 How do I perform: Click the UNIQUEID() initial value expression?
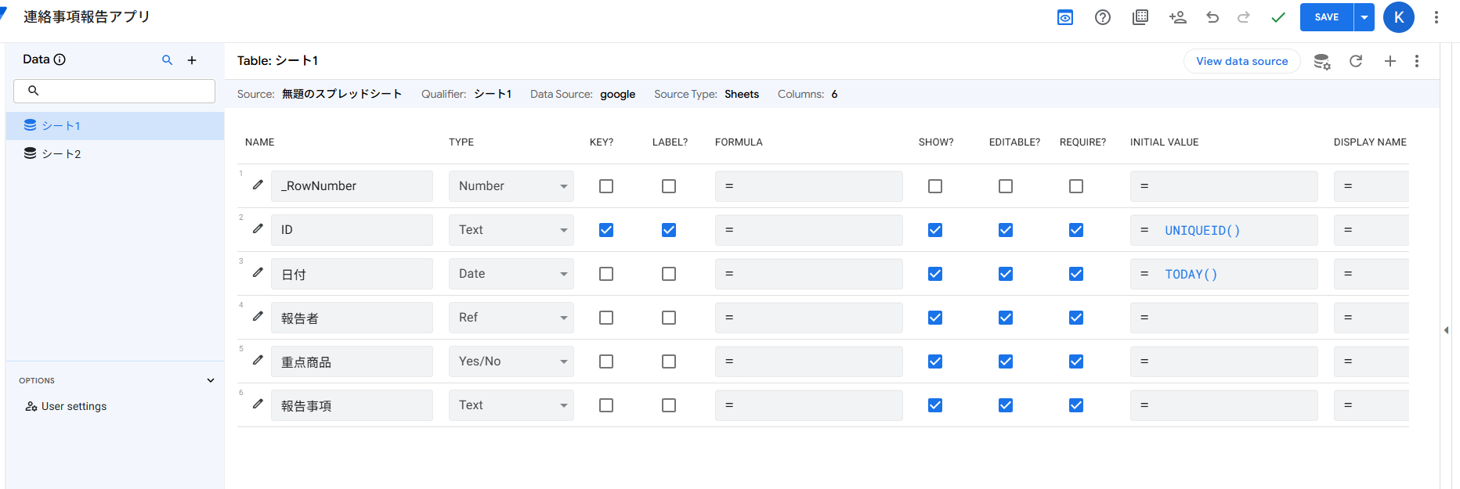tap(1202, 230)
